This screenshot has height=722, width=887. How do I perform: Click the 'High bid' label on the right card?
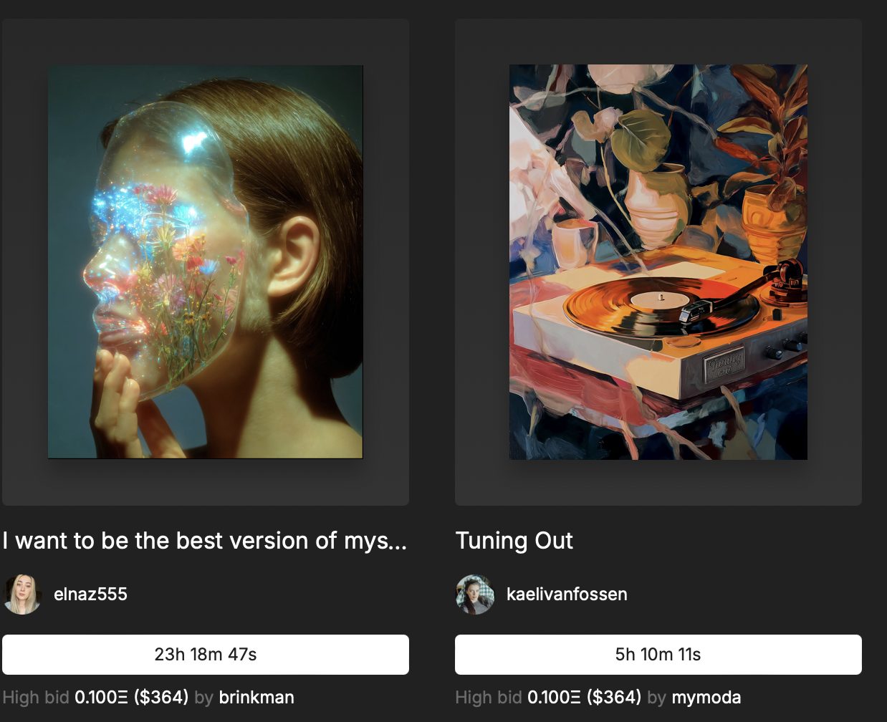coord(489,697)
